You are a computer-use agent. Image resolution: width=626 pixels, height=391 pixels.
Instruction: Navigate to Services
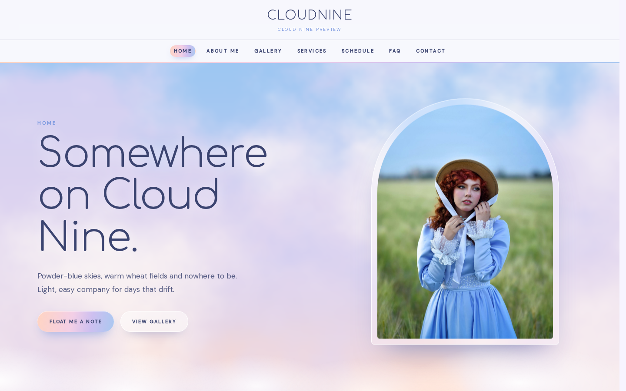312,51
